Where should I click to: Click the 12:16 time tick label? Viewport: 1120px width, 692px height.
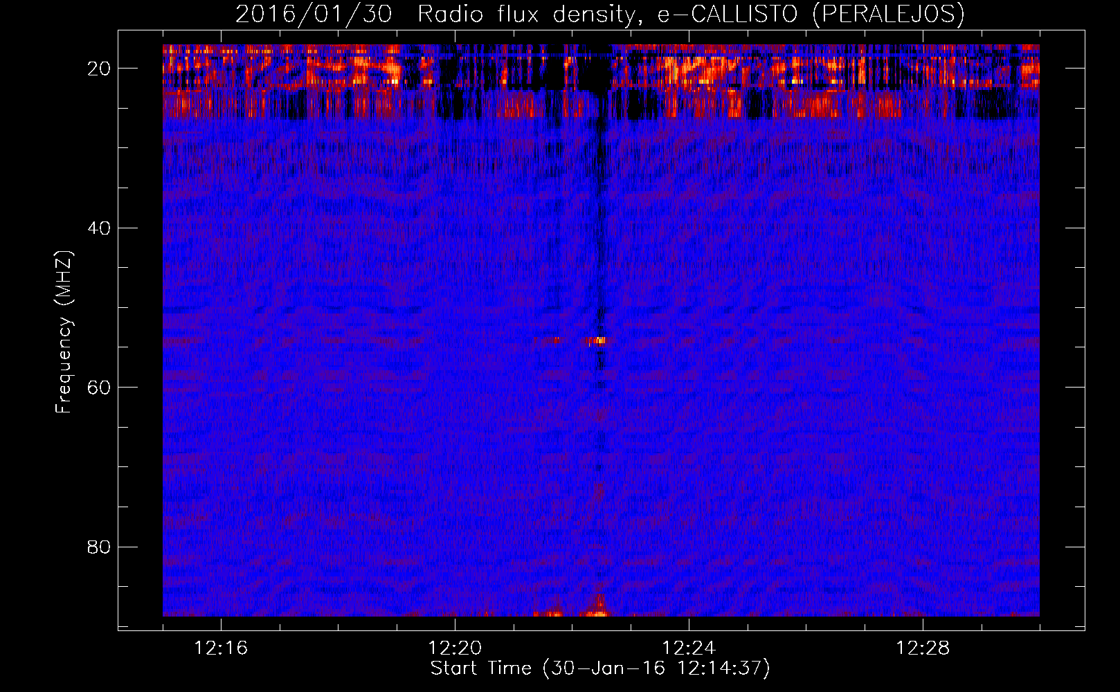tap(221, 648)
